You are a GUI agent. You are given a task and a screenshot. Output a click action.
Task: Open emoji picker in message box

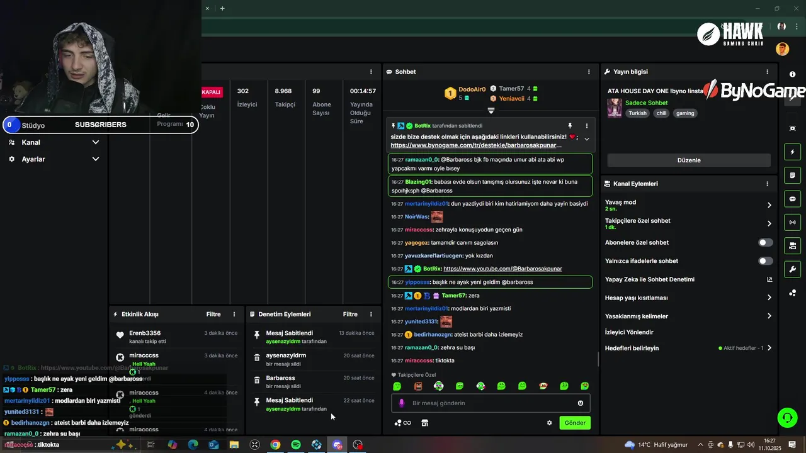coord(581,403)
